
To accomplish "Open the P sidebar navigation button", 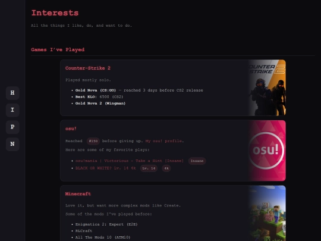I will point(12,127).
